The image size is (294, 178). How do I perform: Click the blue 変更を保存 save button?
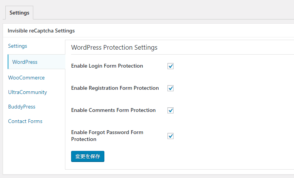pos(88,156)
